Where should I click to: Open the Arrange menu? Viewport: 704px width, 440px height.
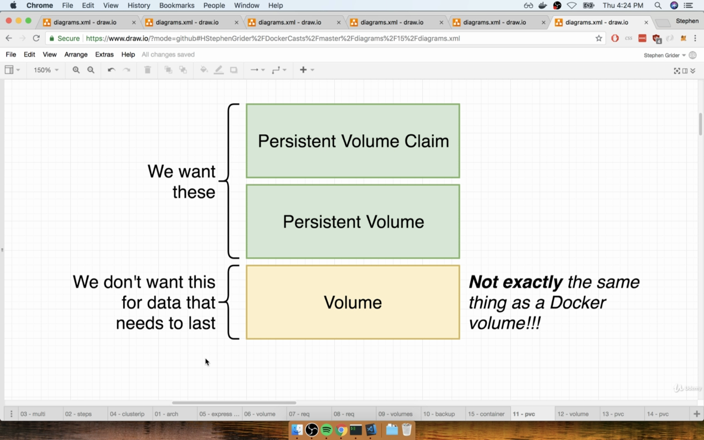point(76,54)
